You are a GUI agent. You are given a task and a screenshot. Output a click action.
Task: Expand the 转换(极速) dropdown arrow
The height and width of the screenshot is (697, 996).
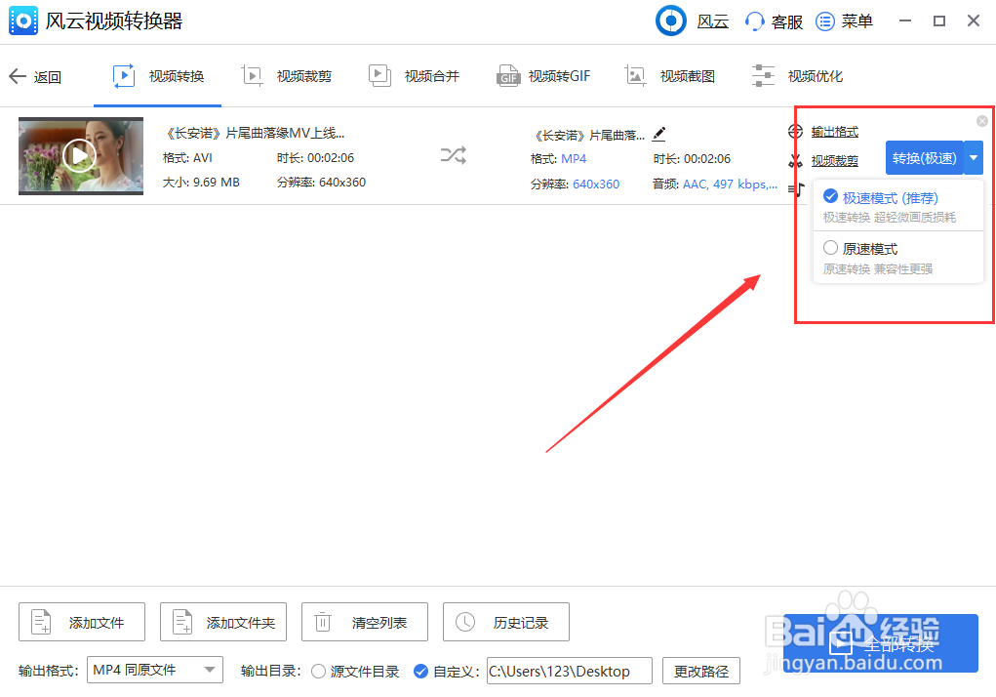tap(973, 157)
